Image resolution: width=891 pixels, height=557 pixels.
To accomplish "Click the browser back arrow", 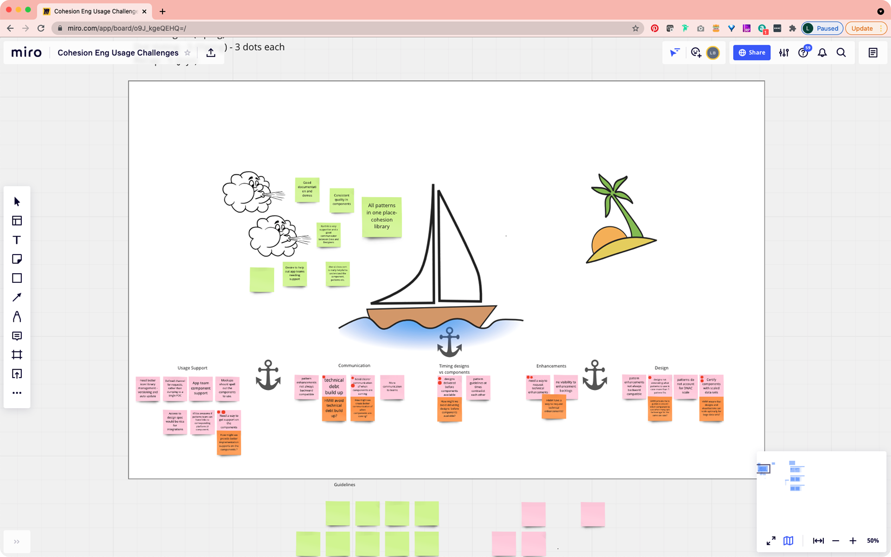I will point(10,28).
